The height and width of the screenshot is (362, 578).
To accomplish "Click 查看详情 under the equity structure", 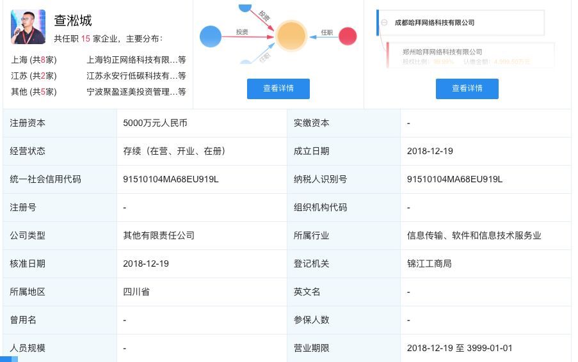I will [467, 88].
